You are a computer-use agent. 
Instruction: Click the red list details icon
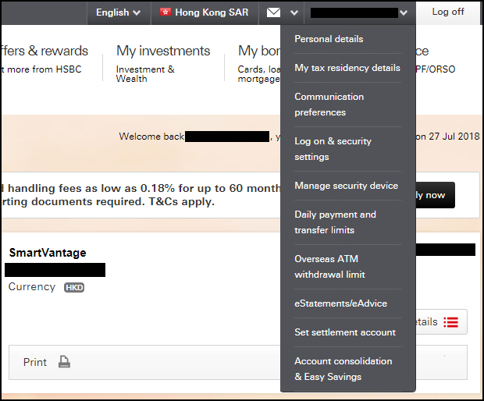(450, 321)
